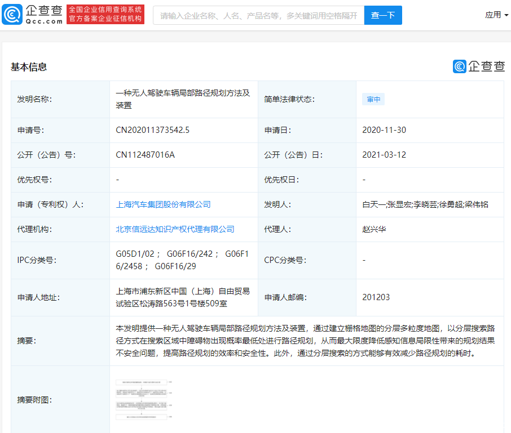Select the abstract paragraph starting 本发明提供

pos(305,341)
